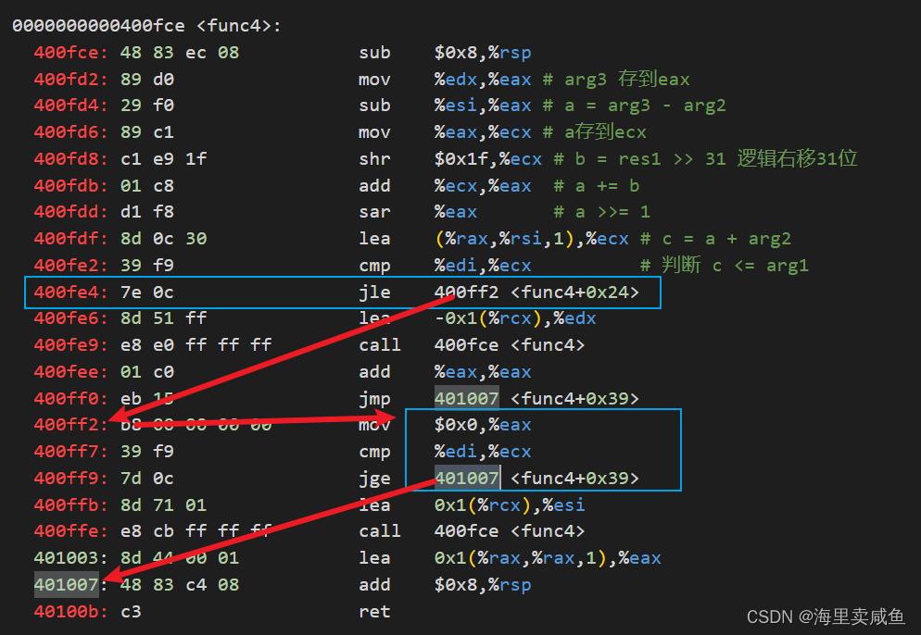The height and width of the screenshot is (635, 921).
Task: Click operand $0x1f,%ecx
Action: [x=487, y=159]
